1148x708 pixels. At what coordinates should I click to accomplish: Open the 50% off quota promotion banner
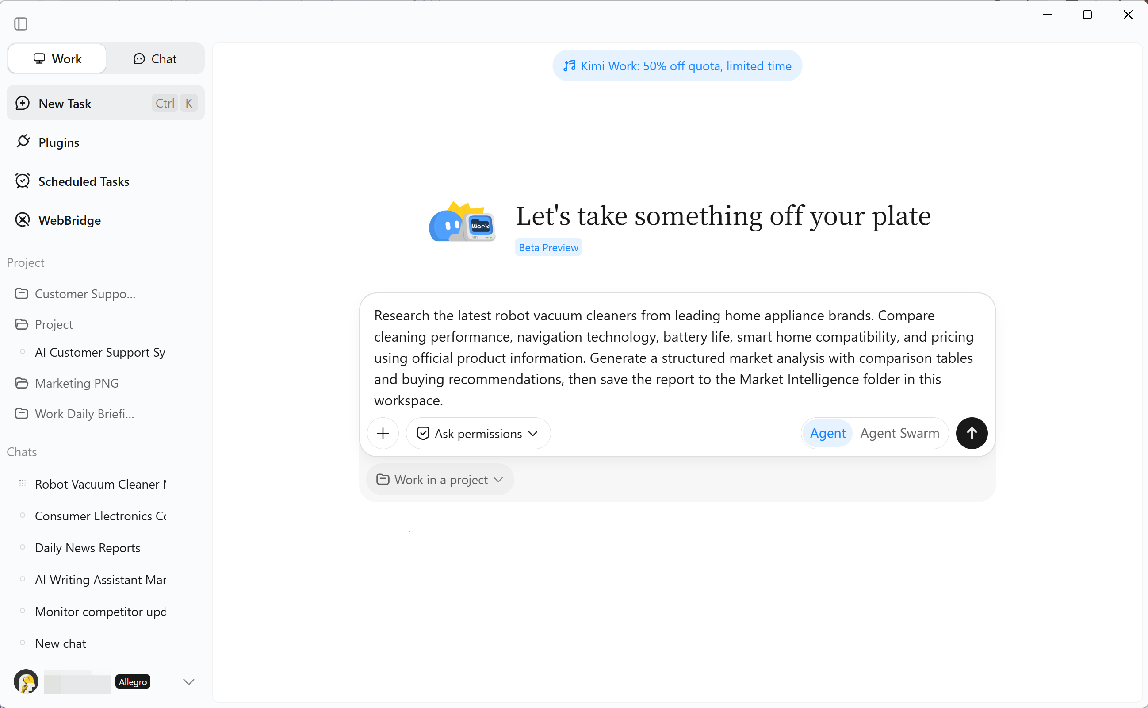click(x=677, y=66)
